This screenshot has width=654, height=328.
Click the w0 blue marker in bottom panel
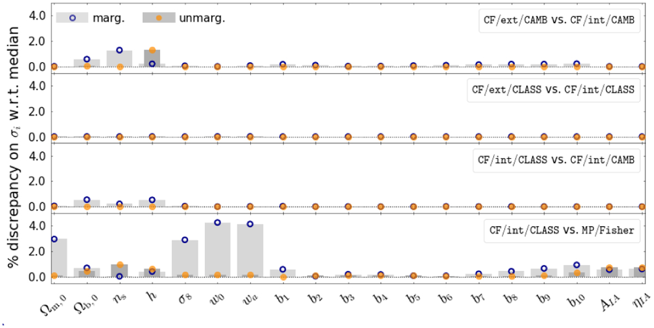(x=217, y=222)
